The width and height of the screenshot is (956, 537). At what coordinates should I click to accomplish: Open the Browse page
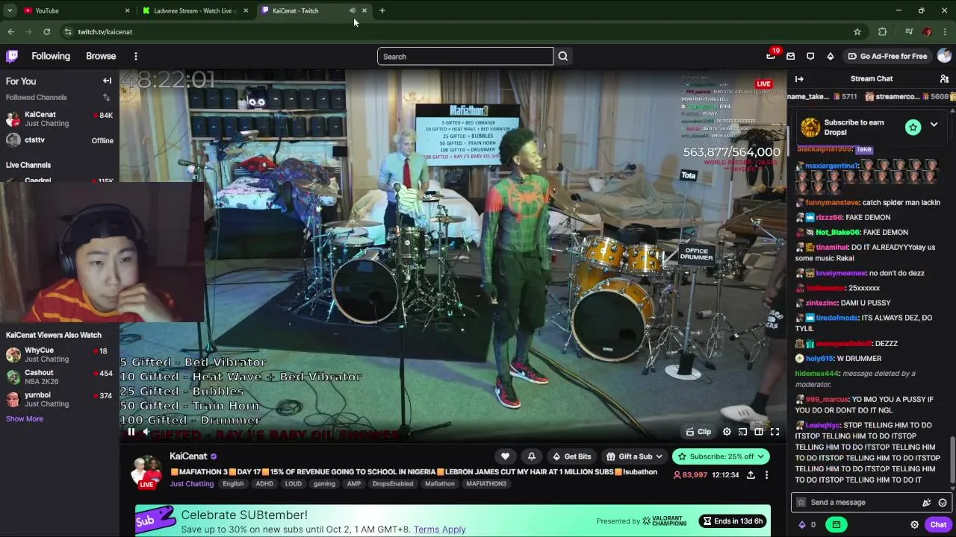pyautogui.click(x=101, y=56)
